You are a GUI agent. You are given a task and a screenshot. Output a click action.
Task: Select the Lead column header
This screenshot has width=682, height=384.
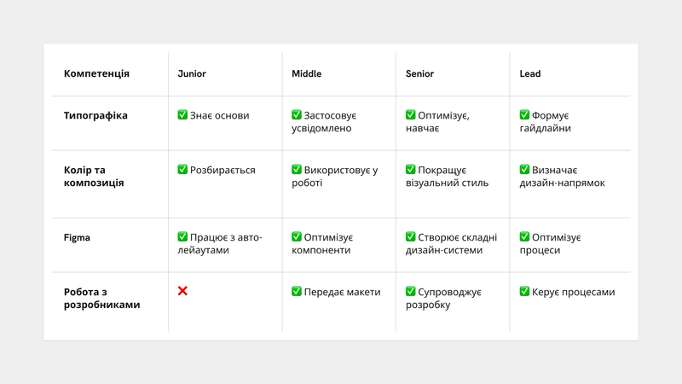pos(530,73)
